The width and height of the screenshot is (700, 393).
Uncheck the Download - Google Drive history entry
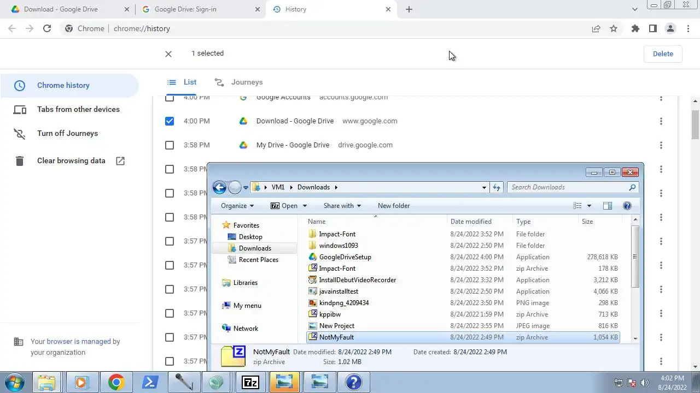pos(170,121)
